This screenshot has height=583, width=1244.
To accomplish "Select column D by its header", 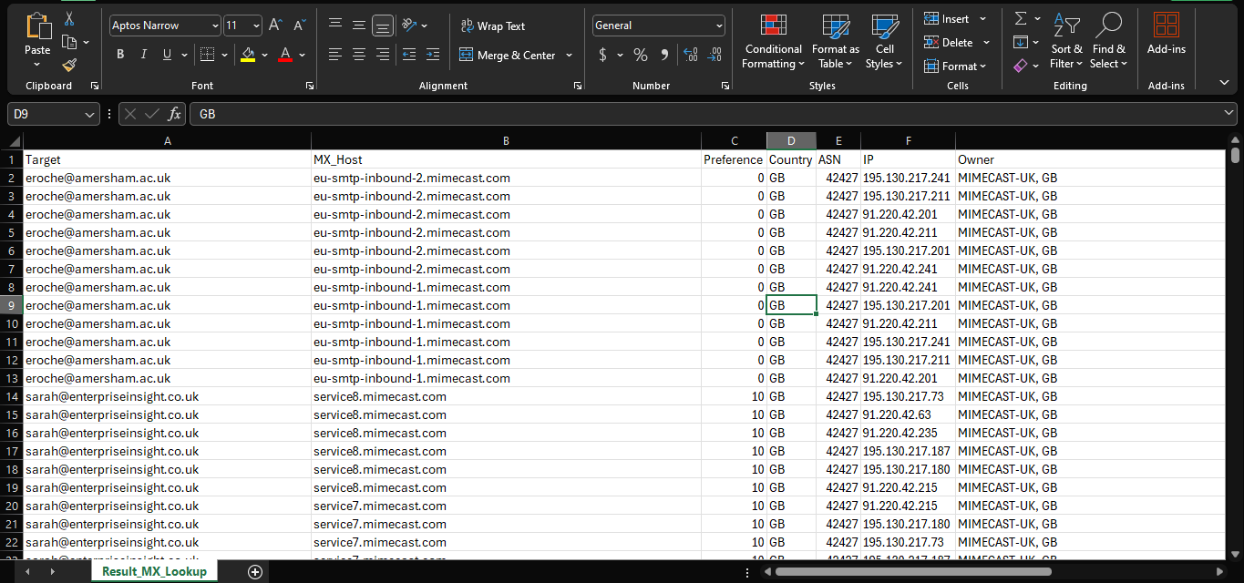I will (x=791, y=140).
